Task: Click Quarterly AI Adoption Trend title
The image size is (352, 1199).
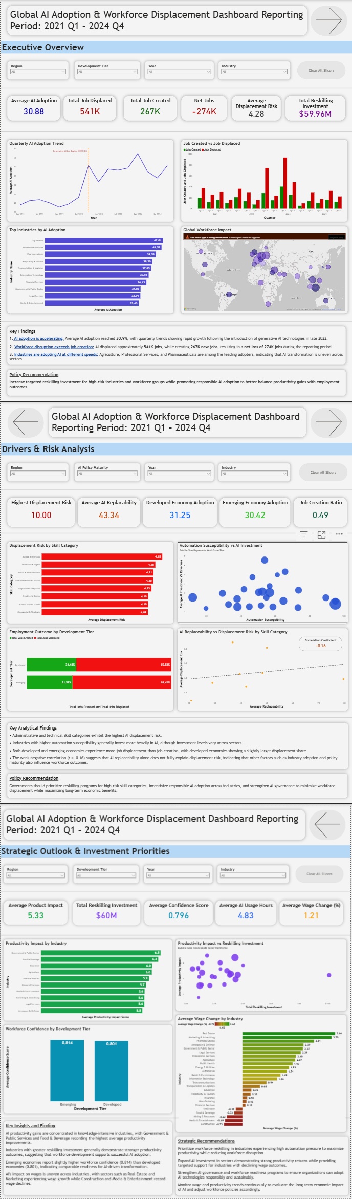Action: pos(36,143)
